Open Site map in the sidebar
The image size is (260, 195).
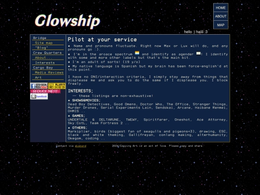44,43
